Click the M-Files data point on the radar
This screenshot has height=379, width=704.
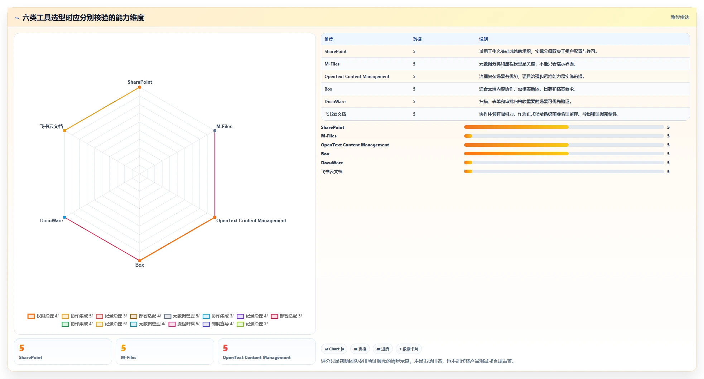click(215, 131)
